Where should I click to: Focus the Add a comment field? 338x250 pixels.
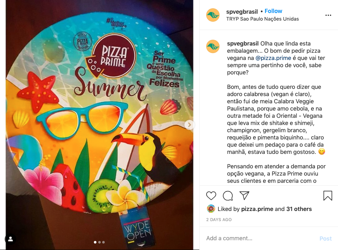pos(261,238)
